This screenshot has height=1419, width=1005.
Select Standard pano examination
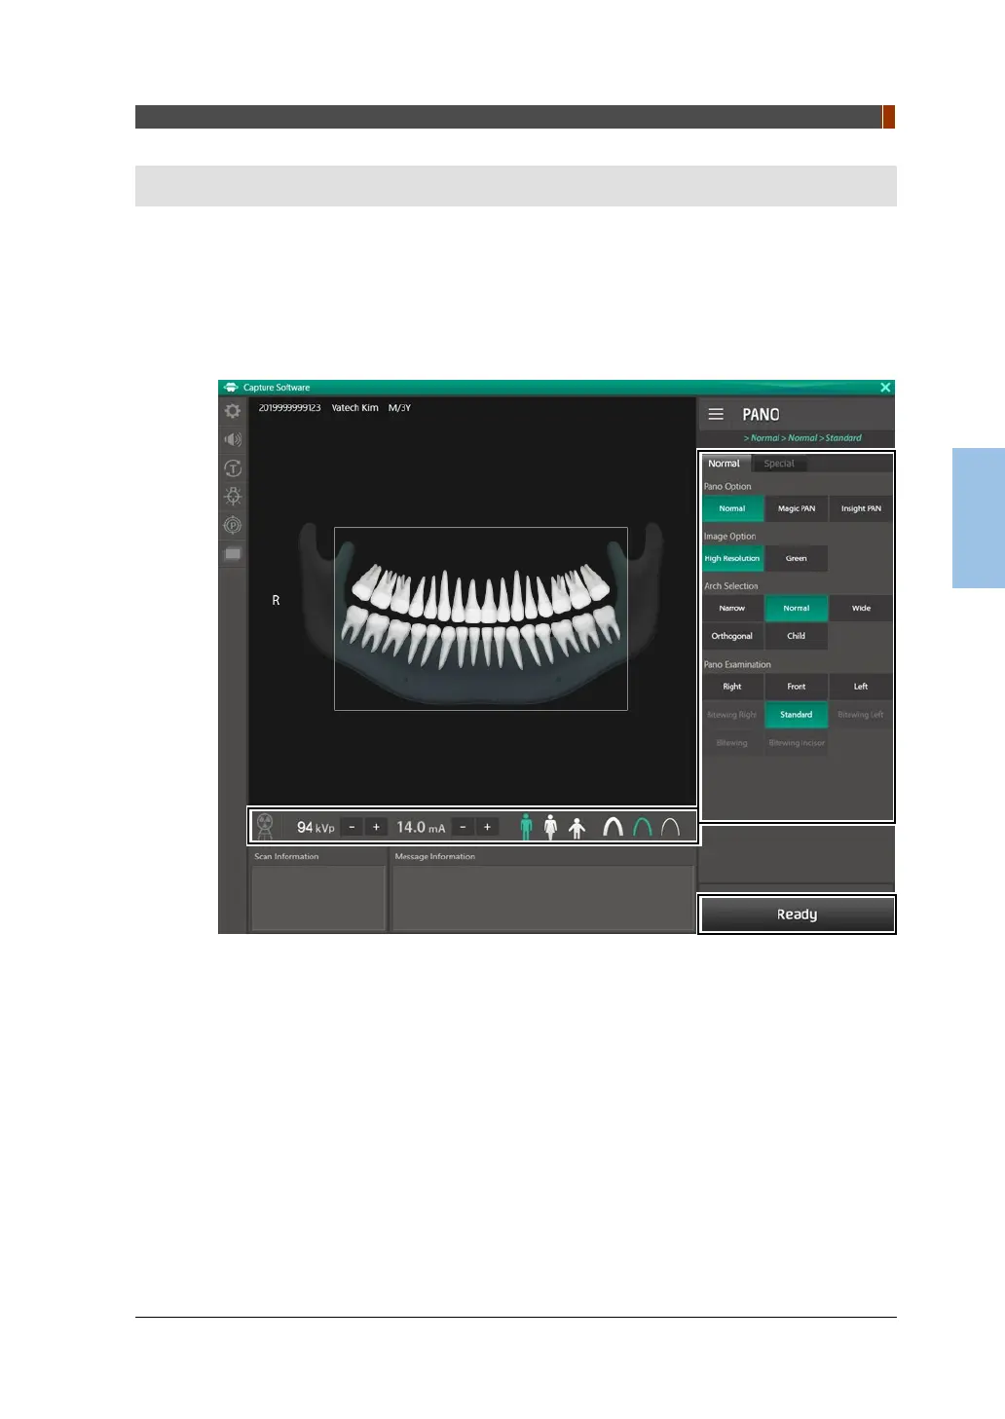coord(797,715)
